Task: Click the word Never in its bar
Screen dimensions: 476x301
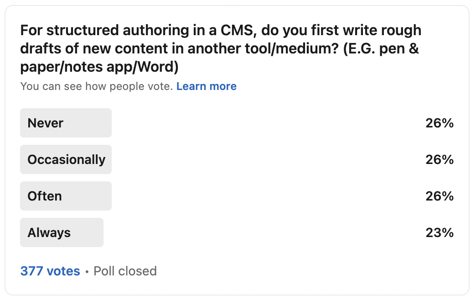Action: click(45, 123)
